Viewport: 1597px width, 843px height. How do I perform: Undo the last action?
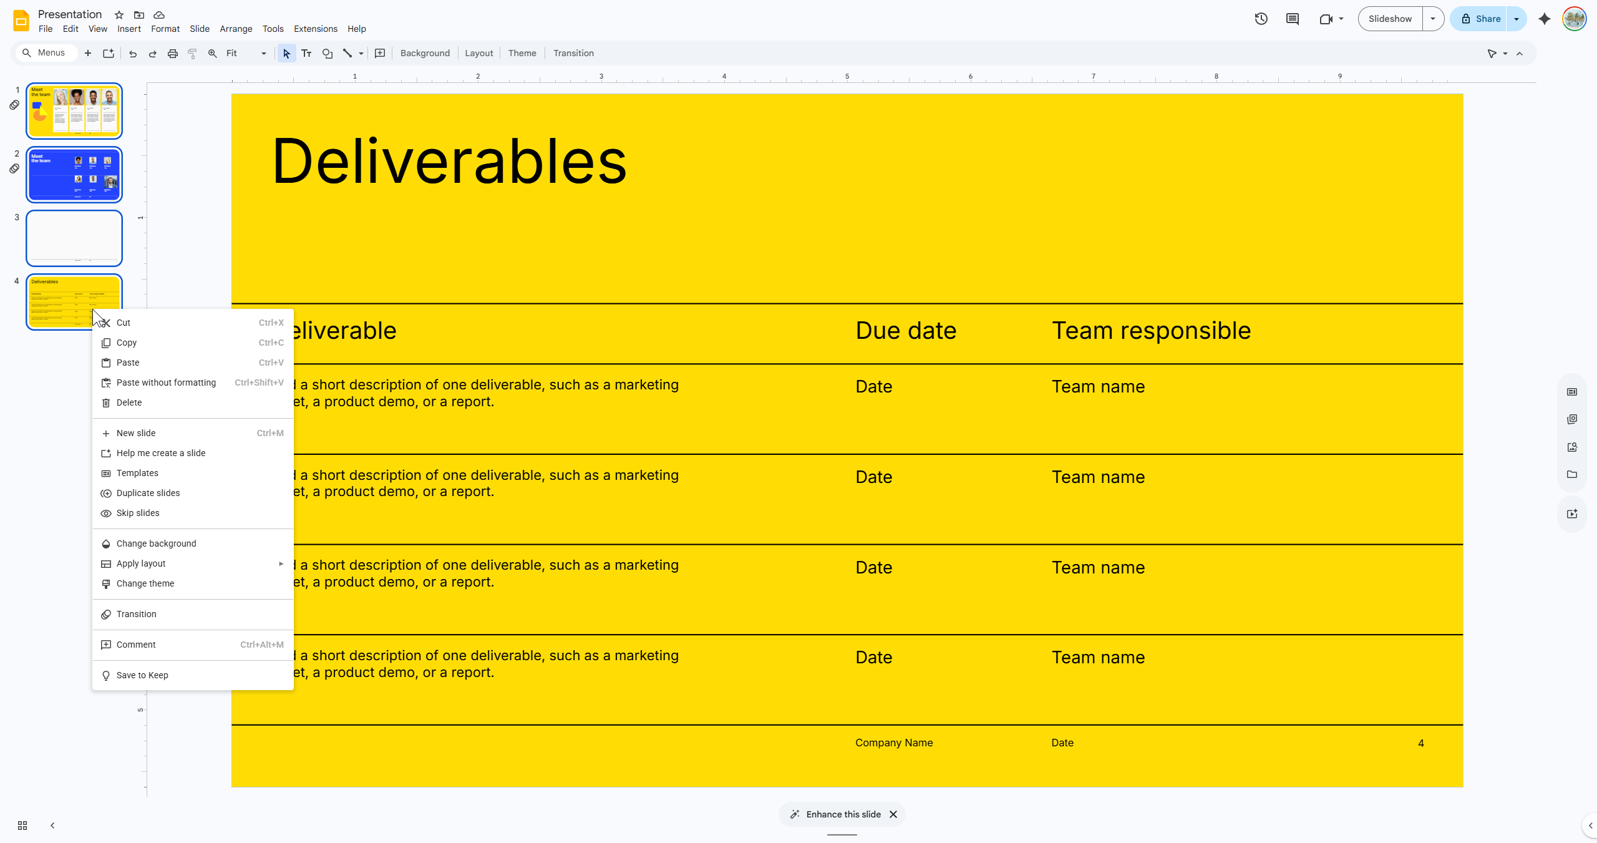pos(133,53)
